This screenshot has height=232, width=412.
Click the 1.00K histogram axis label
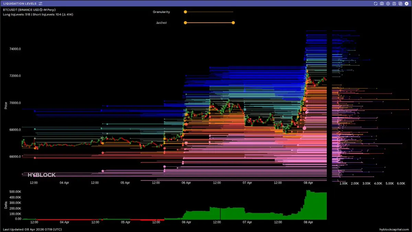[x=344, y=184]
